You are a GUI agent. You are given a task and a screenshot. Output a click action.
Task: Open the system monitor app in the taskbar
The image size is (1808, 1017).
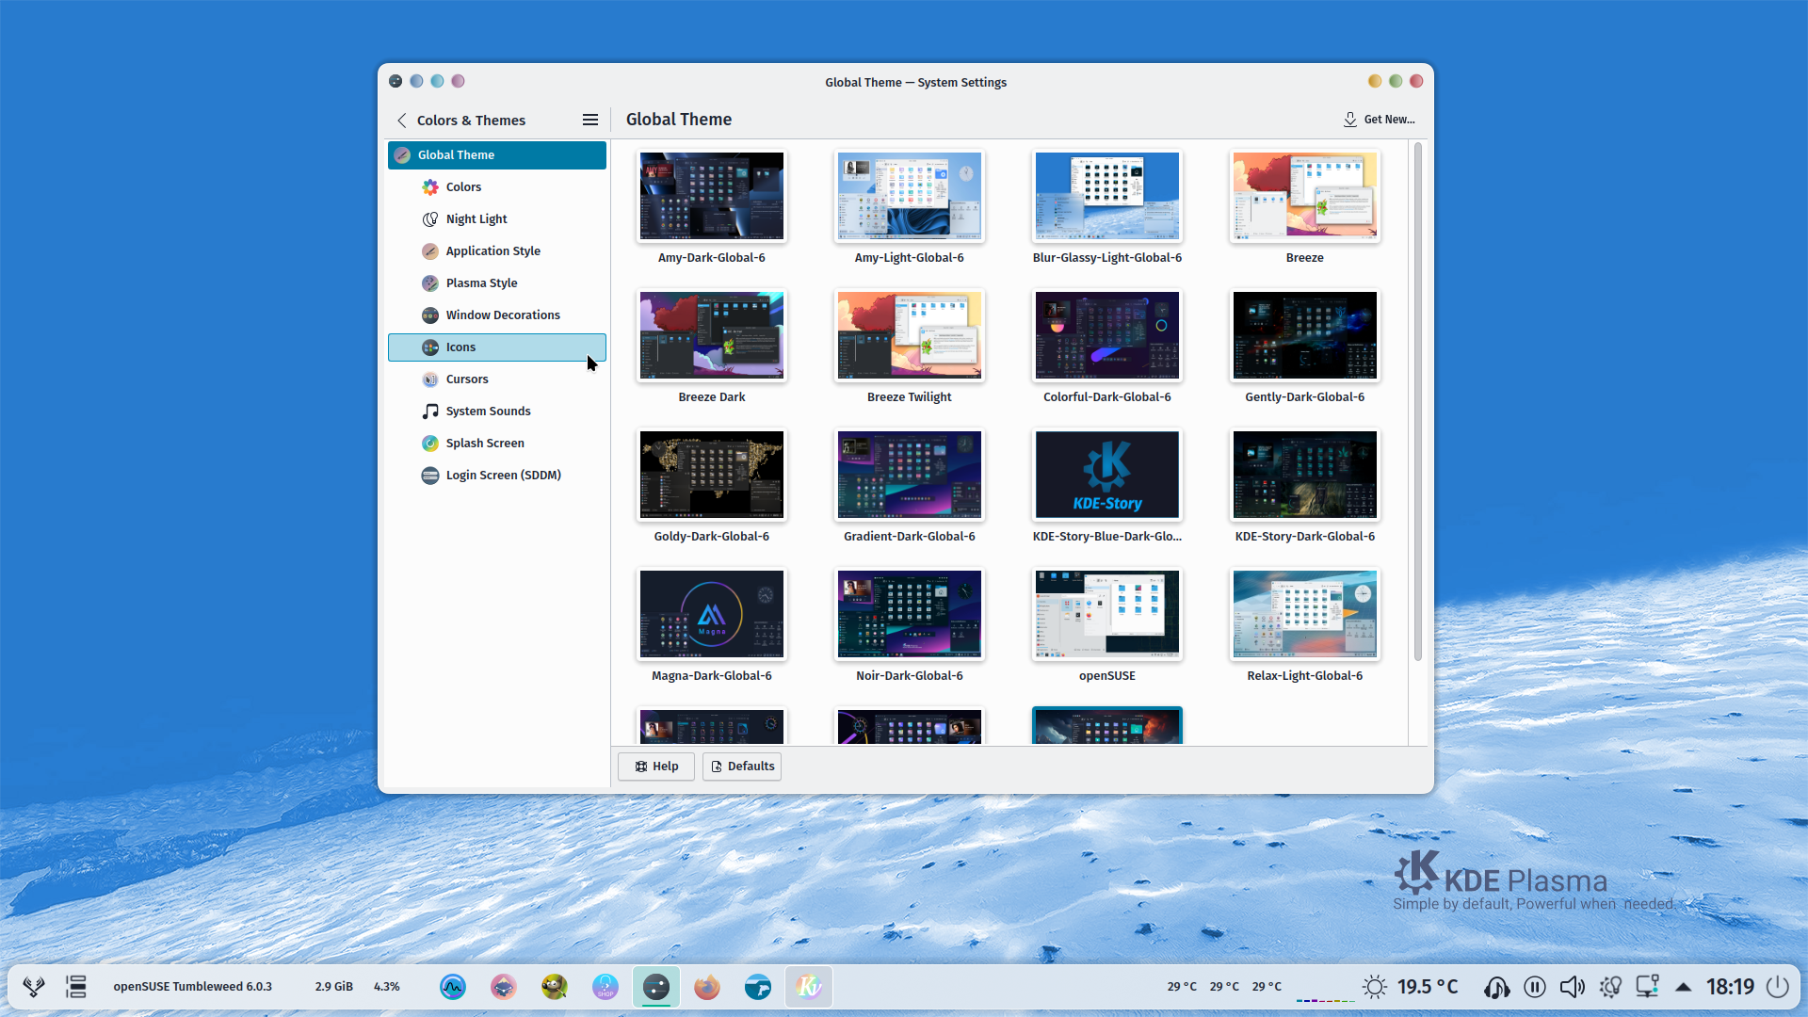click(453, 987)
